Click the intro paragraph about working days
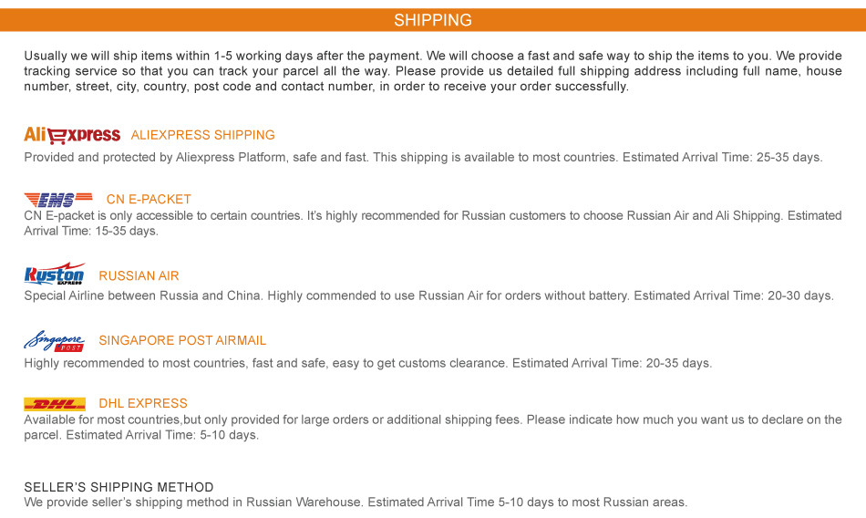Screen dimensions: 866x518 433,71
